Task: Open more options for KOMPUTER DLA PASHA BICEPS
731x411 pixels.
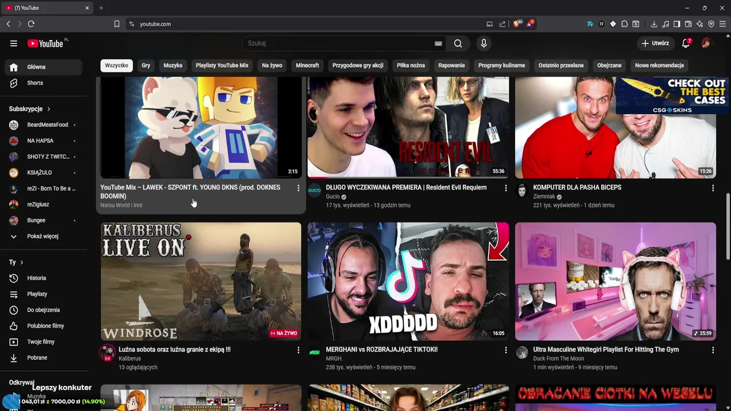Action: click(713, 188)
